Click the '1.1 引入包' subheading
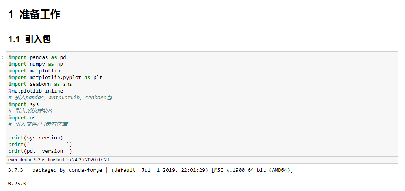The width and height of the screenshot is (405, 191). pyautogui.click(x=30, y=39)
